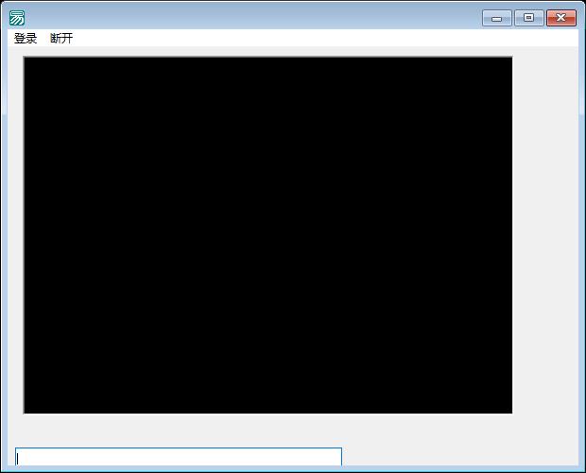
Task: Open the 断开 menu
Action: (x=61, y=38)
